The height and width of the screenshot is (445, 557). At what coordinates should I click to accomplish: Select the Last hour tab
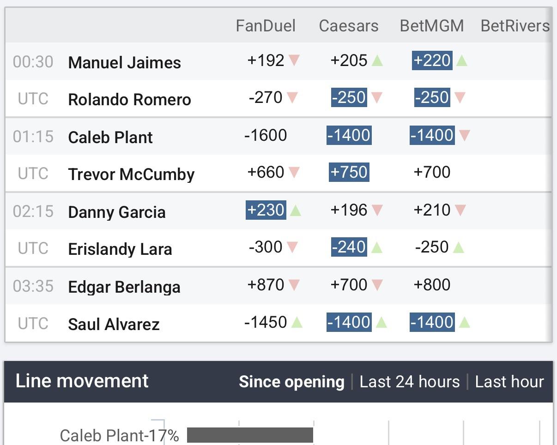(x=509, y=381)
